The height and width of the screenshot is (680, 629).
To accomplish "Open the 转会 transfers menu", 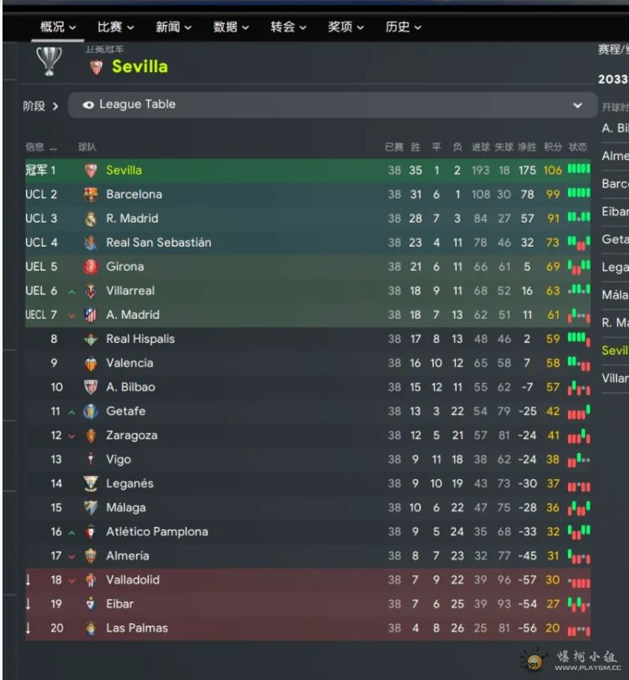I will (x=289, y=28).
